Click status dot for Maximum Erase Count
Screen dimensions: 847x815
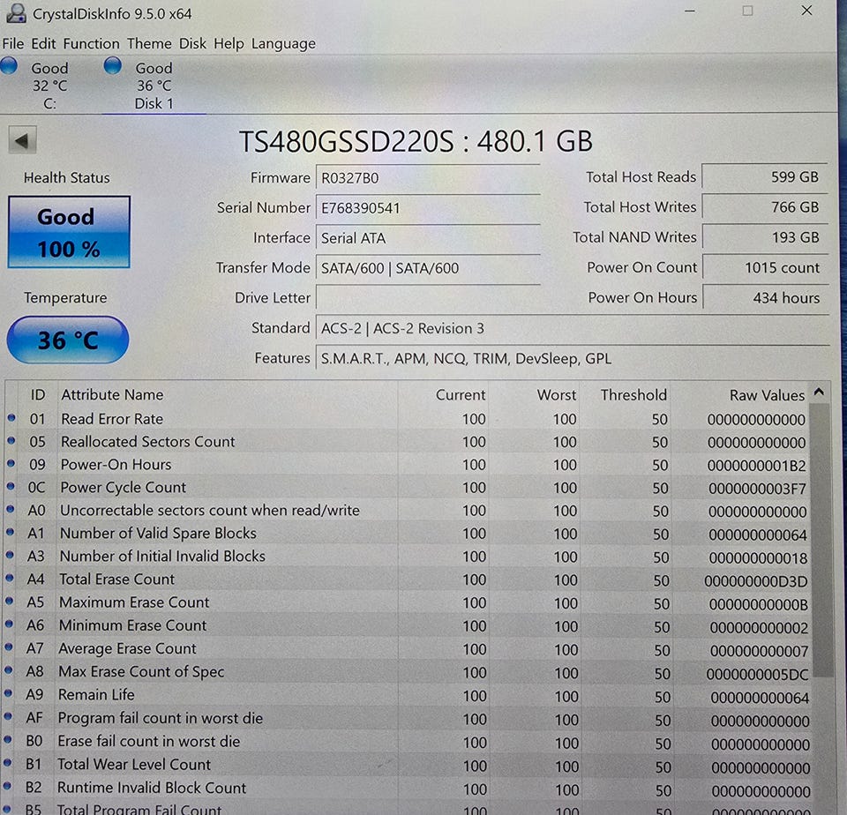(x=9, y=602)
